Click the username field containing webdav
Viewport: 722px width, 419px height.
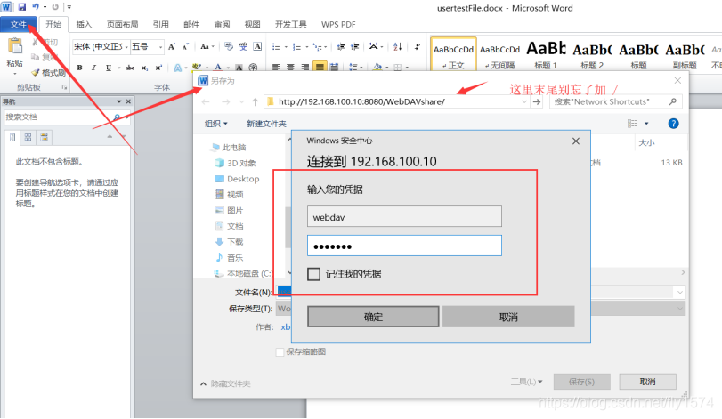click(x=404, y=216)
